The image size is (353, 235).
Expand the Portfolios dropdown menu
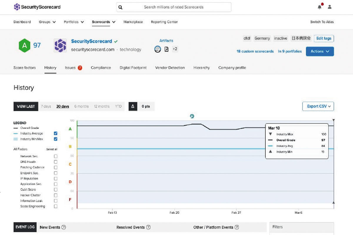tap(74, 22)
